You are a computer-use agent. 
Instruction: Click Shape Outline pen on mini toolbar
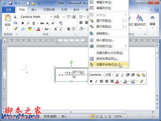[x=133, y=81]
